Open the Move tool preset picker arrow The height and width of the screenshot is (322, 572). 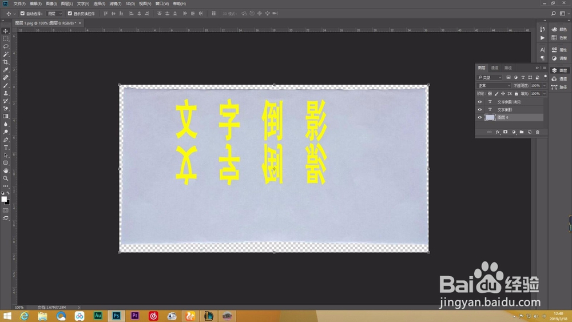click(x=15, y=14)
